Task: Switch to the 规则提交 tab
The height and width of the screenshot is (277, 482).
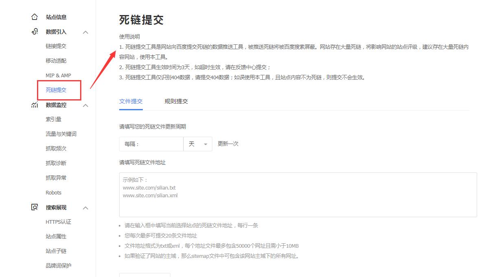Action: pyautogui.click(x=176, y=101)
